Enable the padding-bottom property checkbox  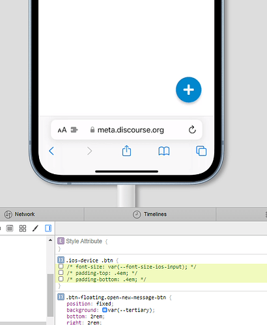pyautogui.click(x=61, y=279)
